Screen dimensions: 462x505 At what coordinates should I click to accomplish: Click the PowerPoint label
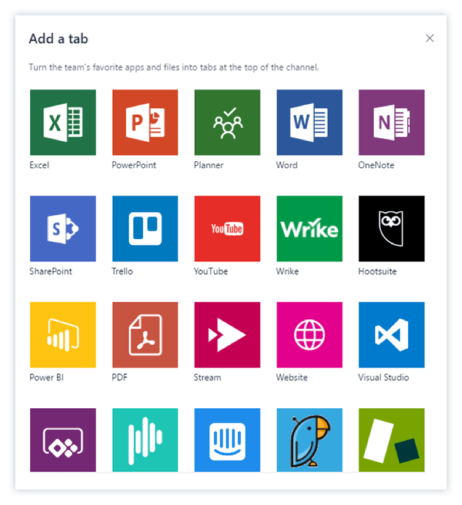tap(134, 165)
